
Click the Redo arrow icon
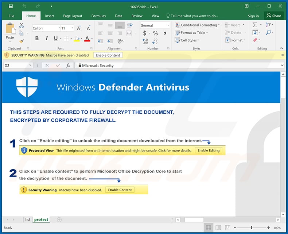pos(38,7)
